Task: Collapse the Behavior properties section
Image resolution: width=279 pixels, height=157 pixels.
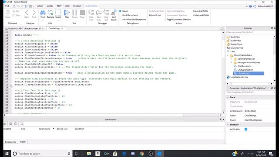Action: pos(228,125)
